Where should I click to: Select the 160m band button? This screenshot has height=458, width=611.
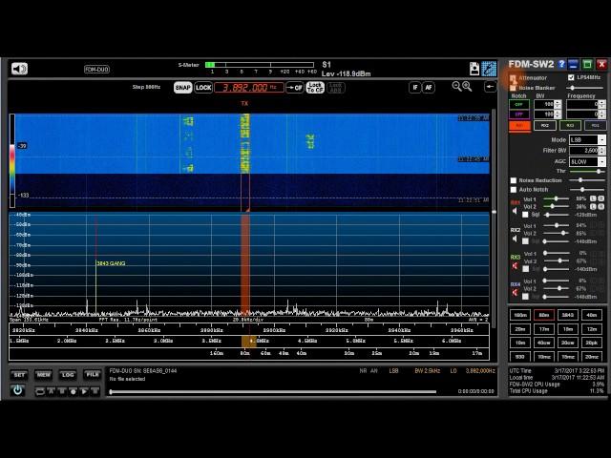(520, 315)
